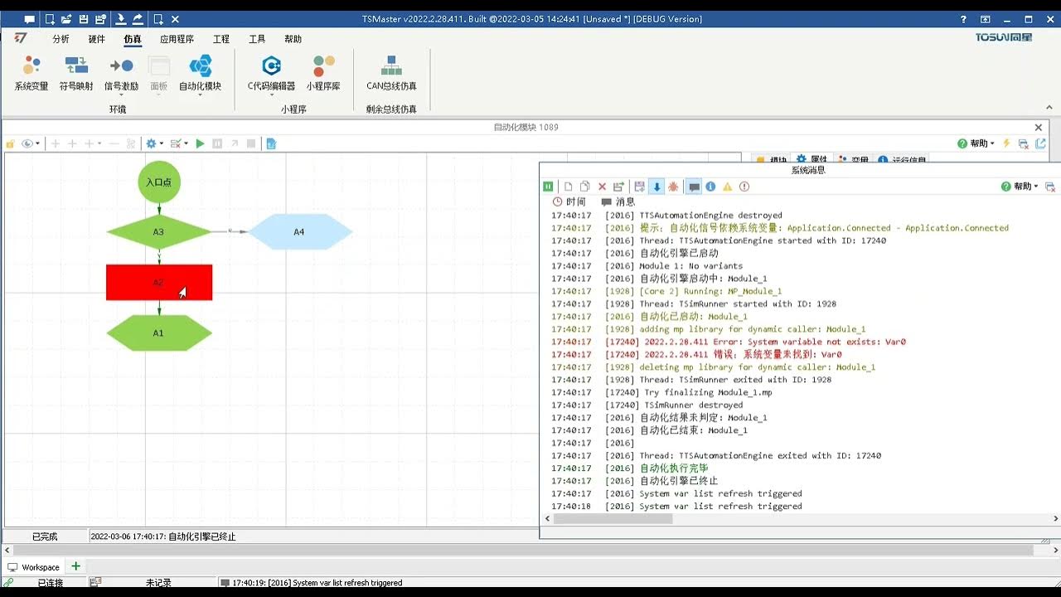Switch to the 应用程序 ribbon tab

[177, 39]
